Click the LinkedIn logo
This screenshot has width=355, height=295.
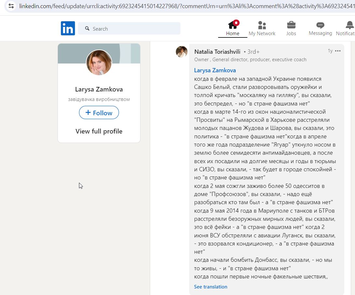68,28
